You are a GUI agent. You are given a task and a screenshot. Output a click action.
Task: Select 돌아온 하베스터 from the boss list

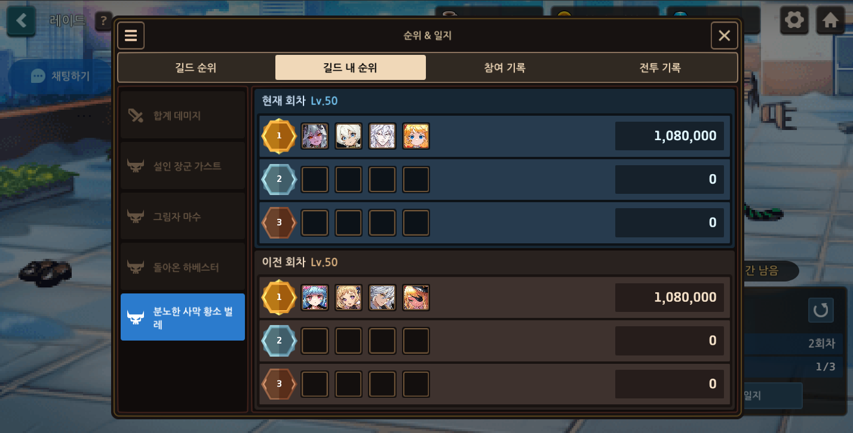183,267
